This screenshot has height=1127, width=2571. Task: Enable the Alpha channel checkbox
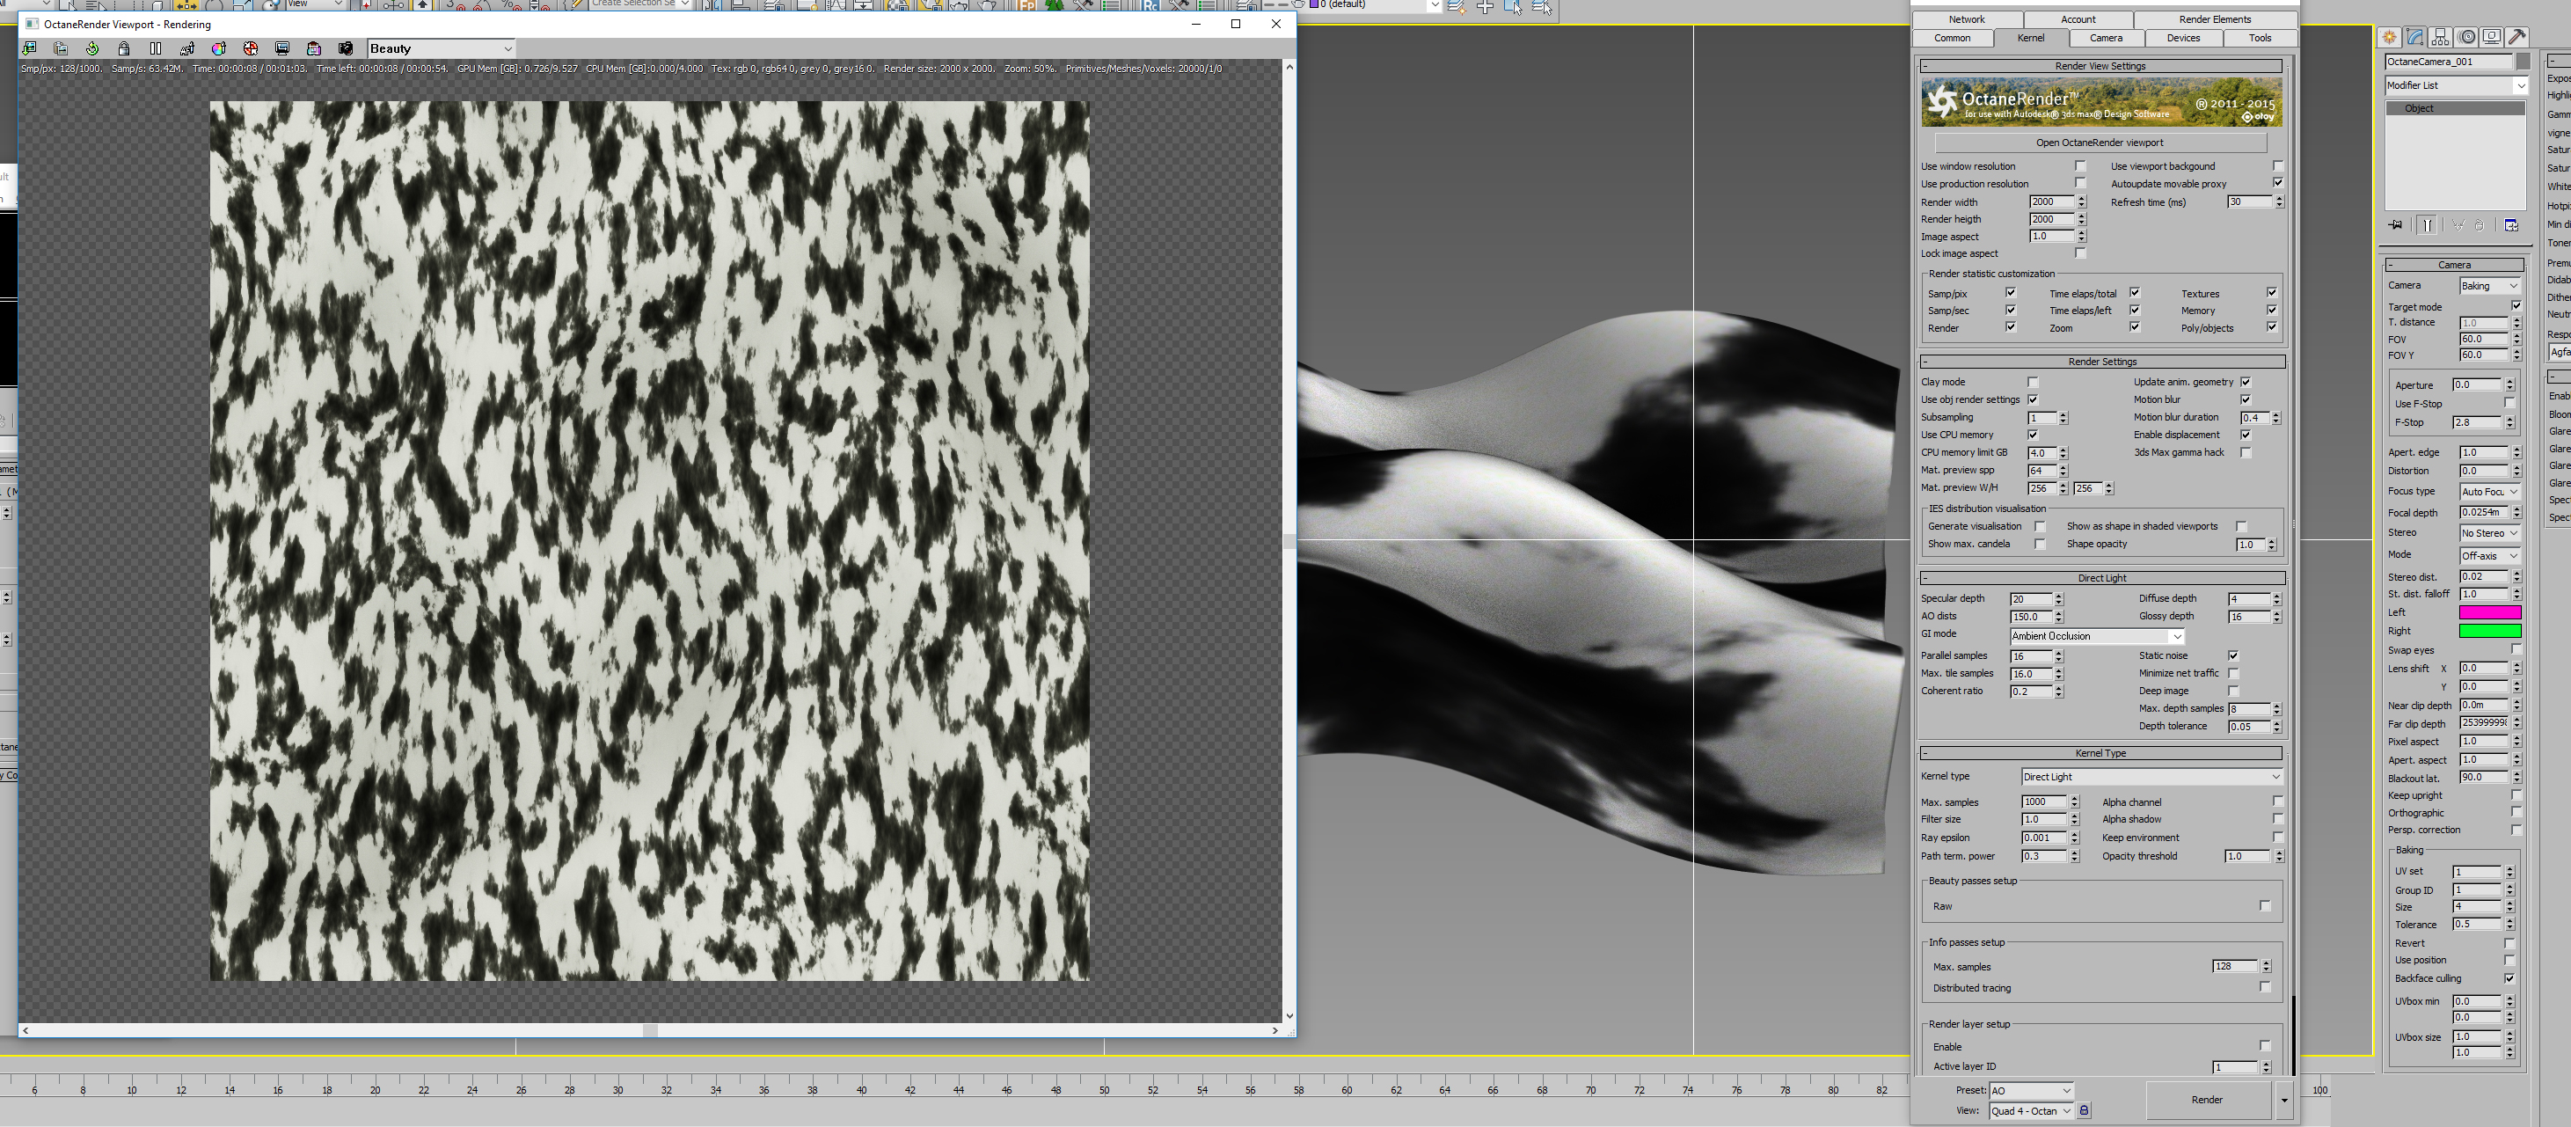[x=2277, y=801]
